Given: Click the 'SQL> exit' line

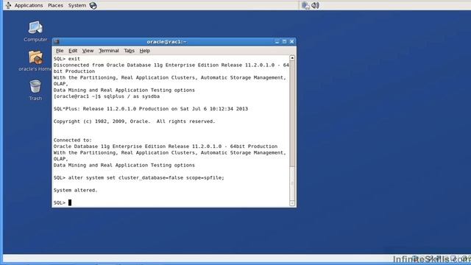Looking at the screenshot, I should coord(67,59).
